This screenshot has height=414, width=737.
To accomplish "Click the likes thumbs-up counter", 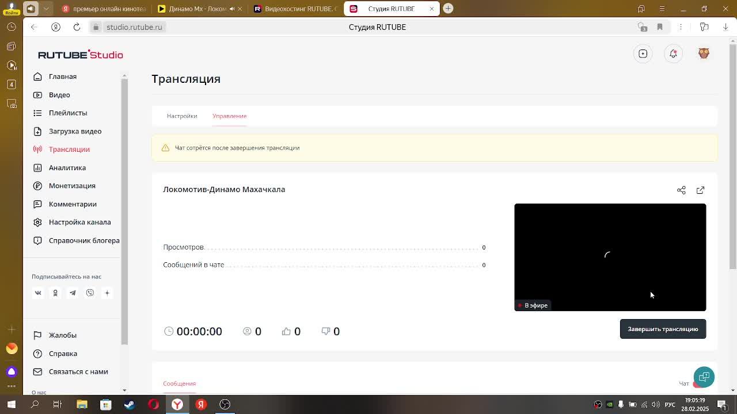I will (x=291, y=331).
